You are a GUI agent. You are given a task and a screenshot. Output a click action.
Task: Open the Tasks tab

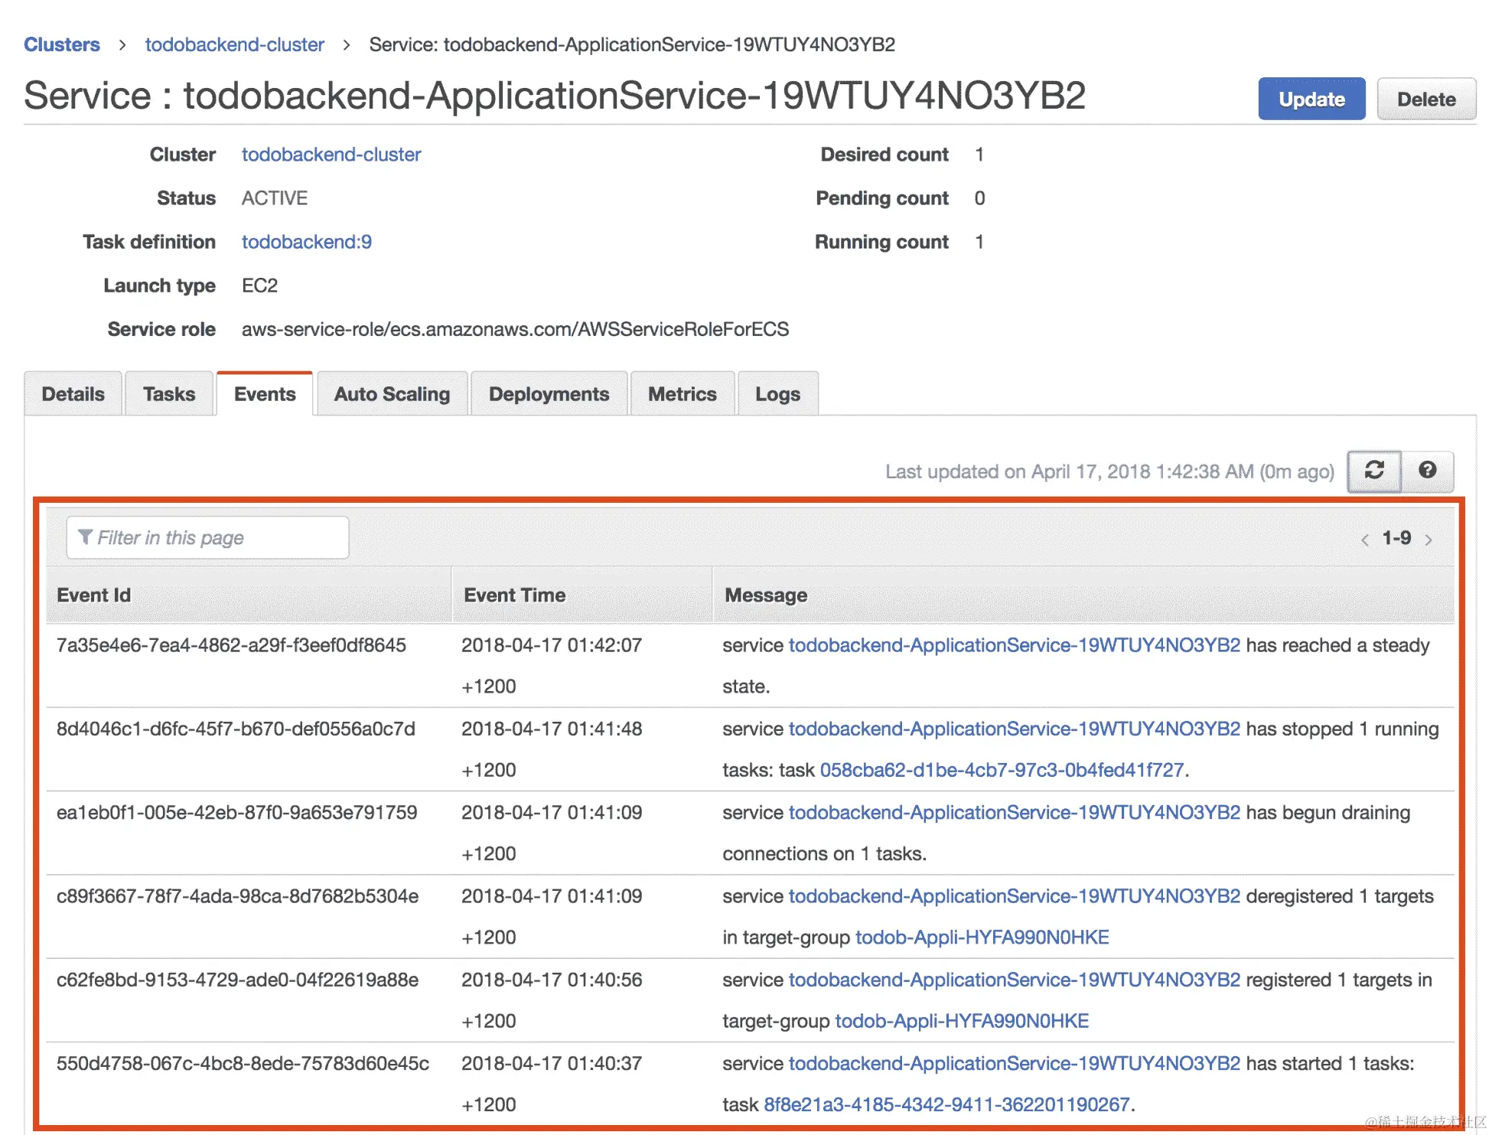click(x=169, y=394)
